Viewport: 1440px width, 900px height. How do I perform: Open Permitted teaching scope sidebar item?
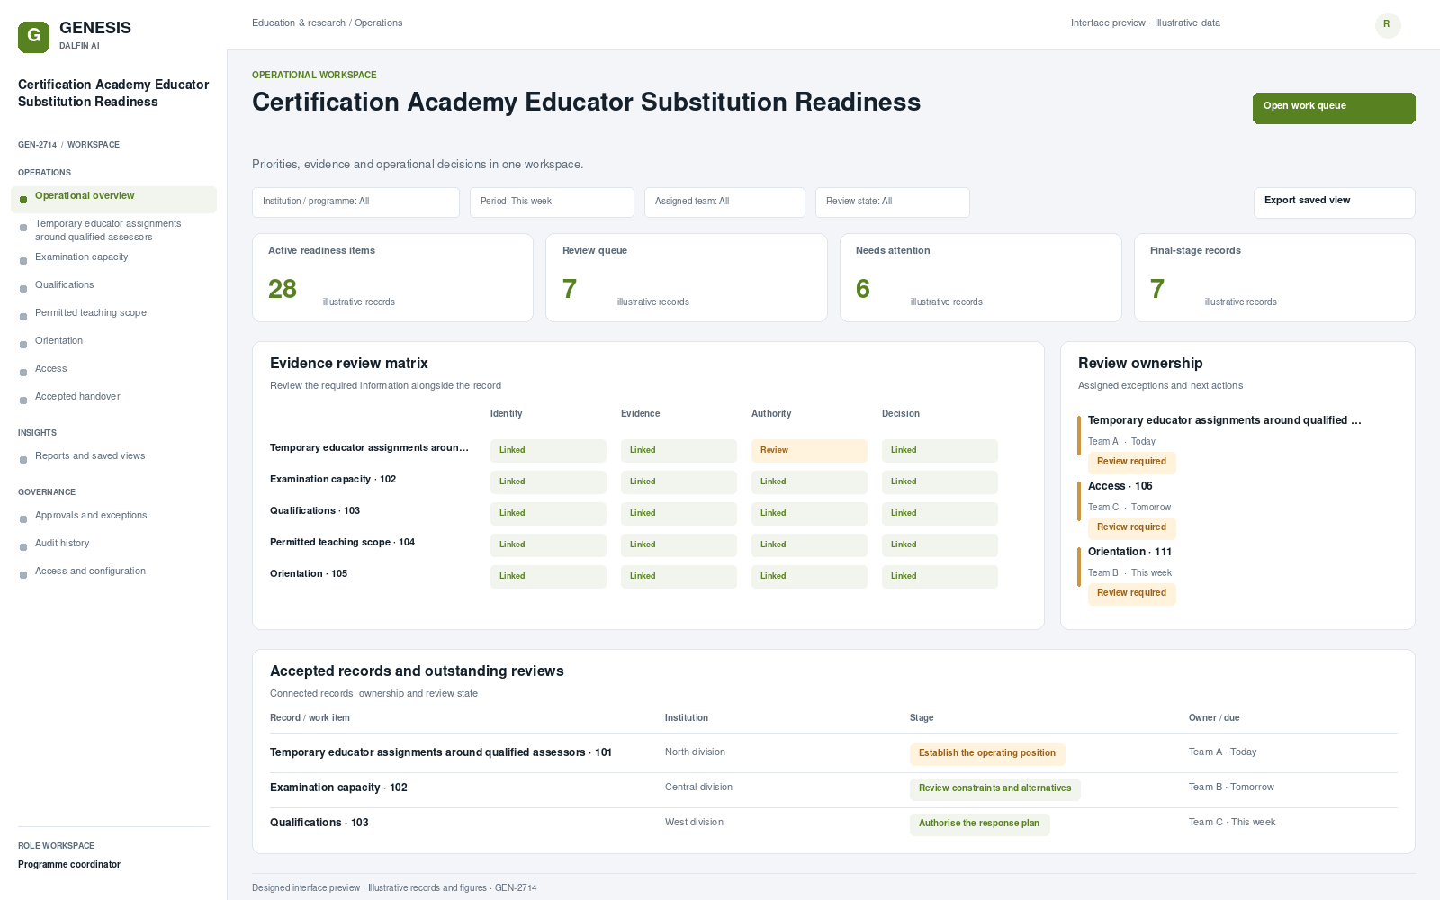point(113,313)
